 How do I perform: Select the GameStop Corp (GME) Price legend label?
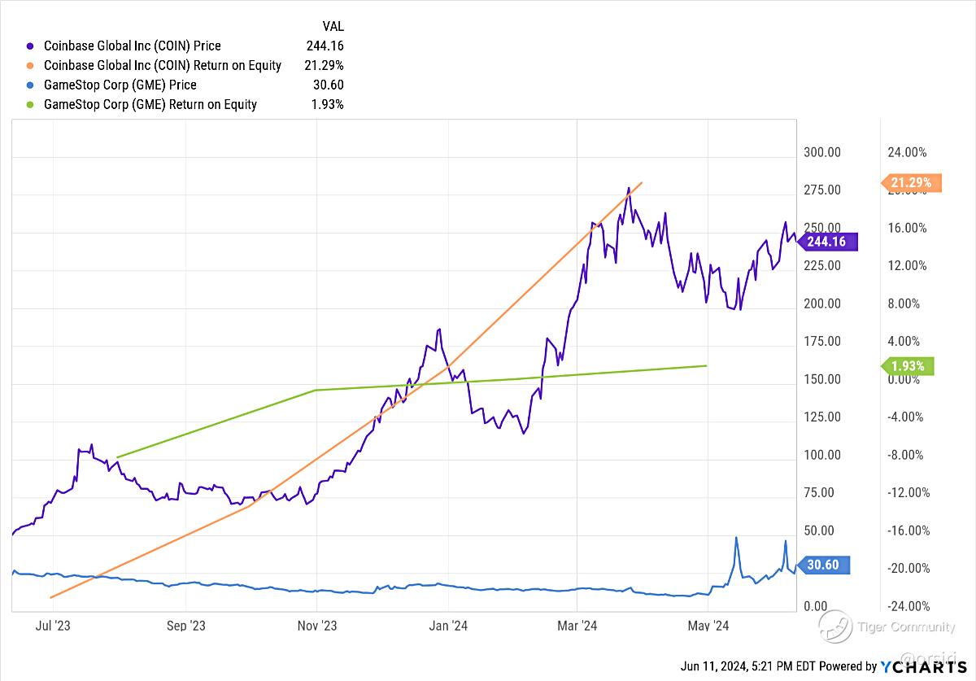click(120, 85)
